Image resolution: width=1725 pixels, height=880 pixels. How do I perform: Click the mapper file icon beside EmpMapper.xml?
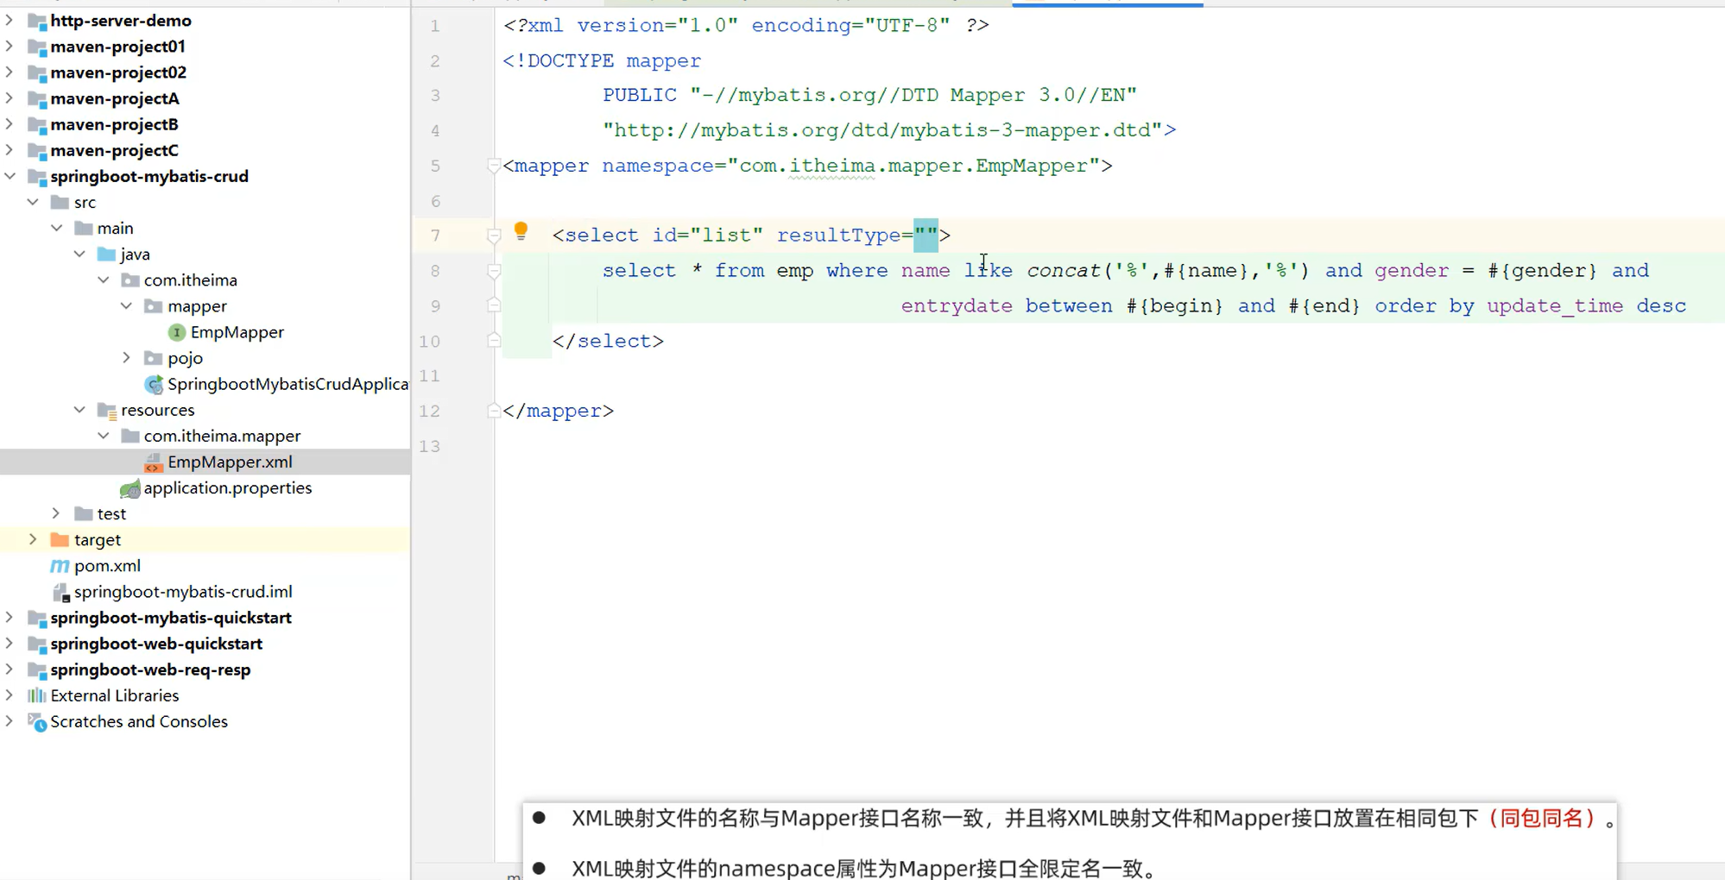click(x=153, y=462)
